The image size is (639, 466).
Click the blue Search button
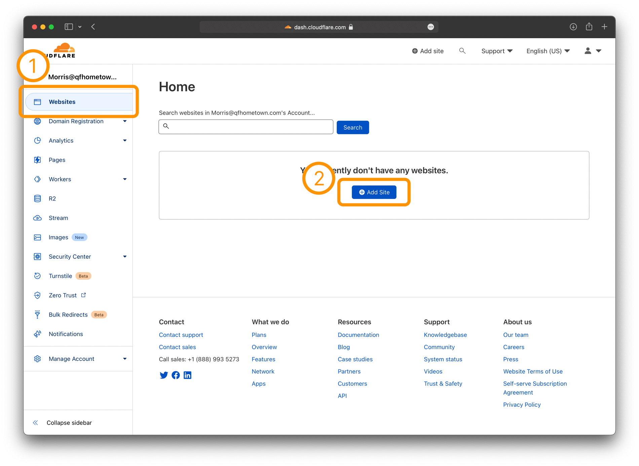tap(352, 127)
